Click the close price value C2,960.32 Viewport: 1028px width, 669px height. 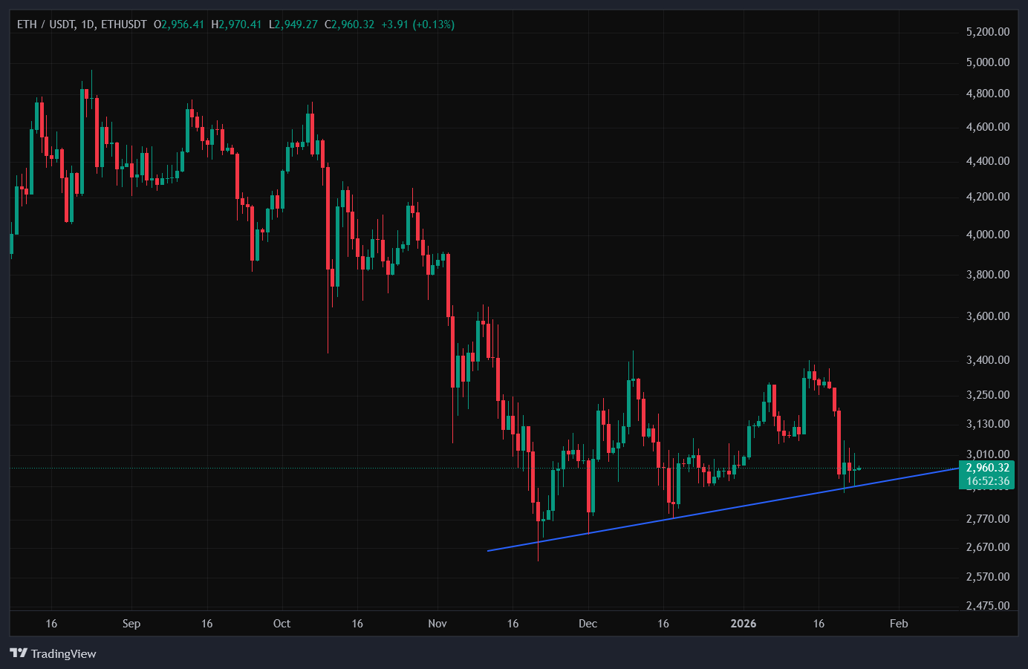(349, 23)
